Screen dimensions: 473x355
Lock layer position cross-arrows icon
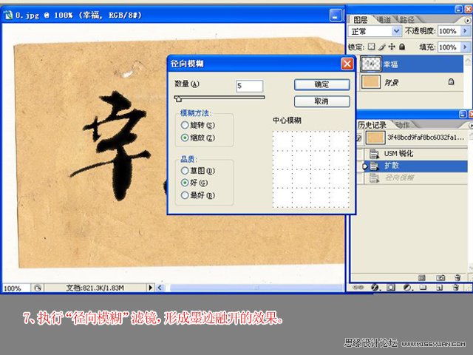(392, 47)
